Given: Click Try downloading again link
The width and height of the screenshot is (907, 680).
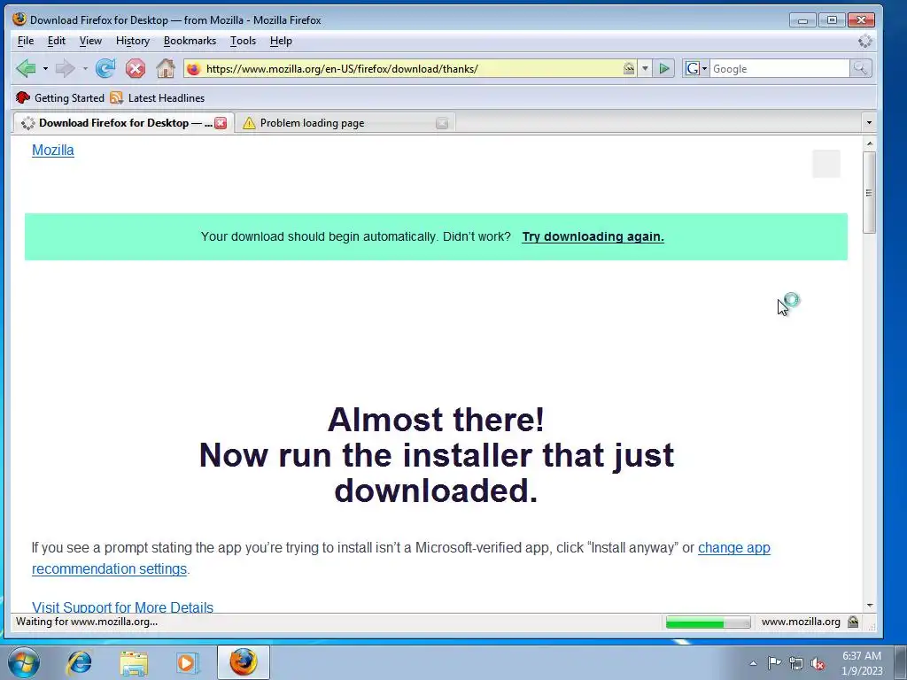Looking at the screenshot, I should (x=593, y=236).
